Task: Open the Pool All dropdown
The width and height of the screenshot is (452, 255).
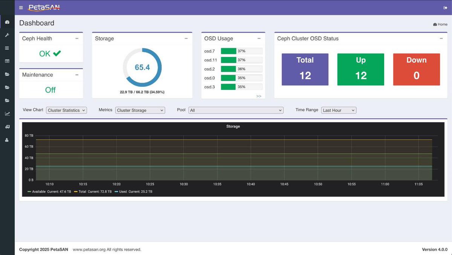Action: coord(236,110)
